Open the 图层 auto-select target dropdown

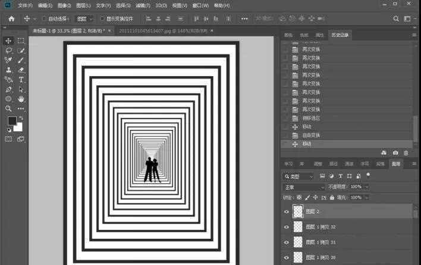(84, 19)
